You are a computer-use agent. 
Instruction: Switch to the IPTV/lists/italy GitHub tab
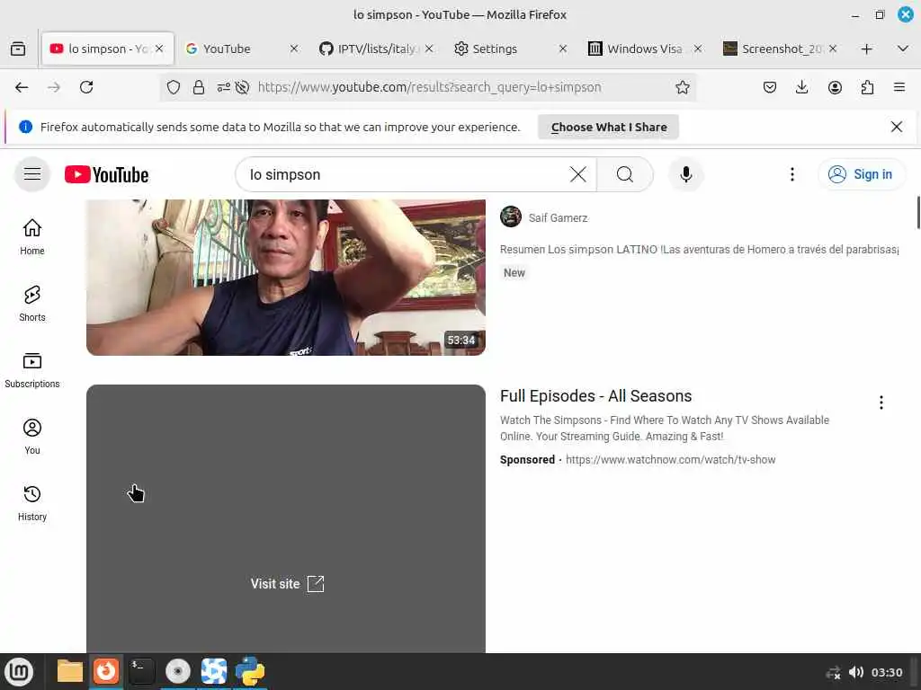click(376, 49)
